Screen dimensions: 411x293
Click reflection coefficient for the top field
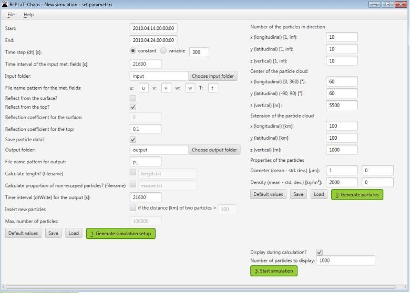tap(146, 129)
